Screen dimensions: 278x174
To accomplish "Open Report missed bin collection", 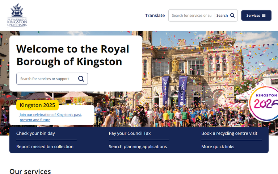I will [x=45, y=147].
